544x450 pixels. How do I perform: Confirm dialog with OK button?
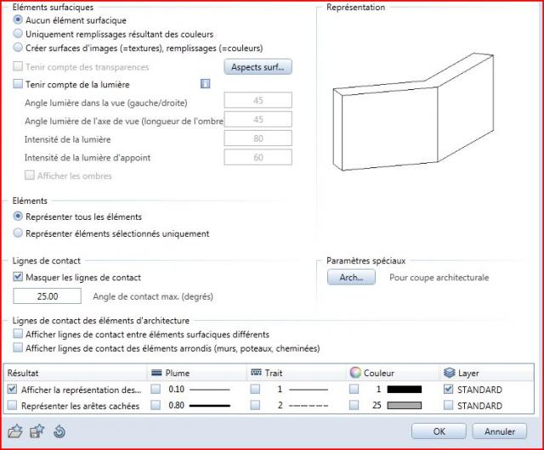tap(439, 431)
